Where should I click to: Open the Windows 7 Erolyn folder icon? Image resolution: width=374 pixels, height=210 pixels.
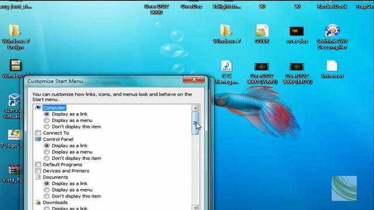pos(14,31)
